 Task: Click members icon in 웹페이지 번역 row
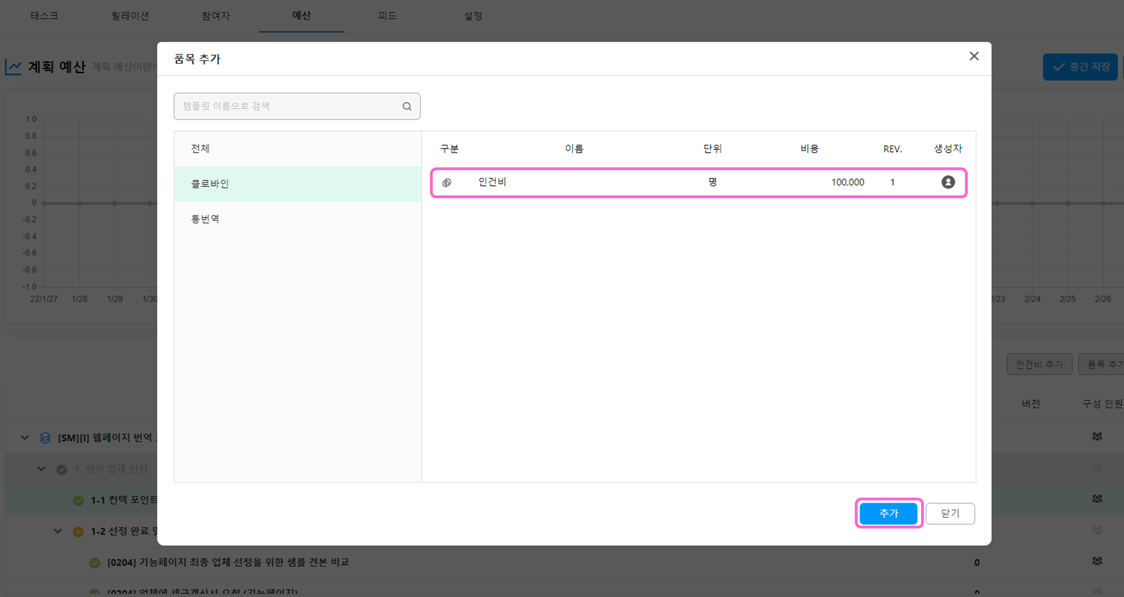click(1097, 436)
